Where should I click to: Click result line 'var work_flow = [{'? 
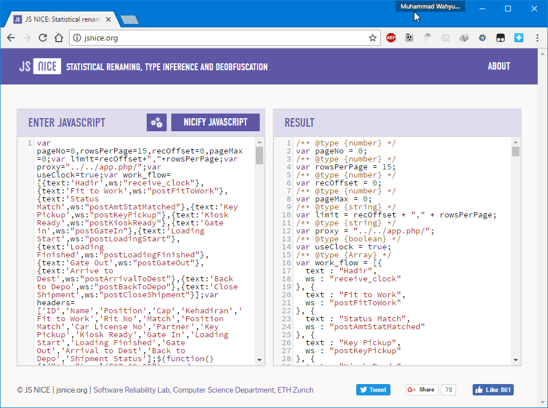coord(339,262)
